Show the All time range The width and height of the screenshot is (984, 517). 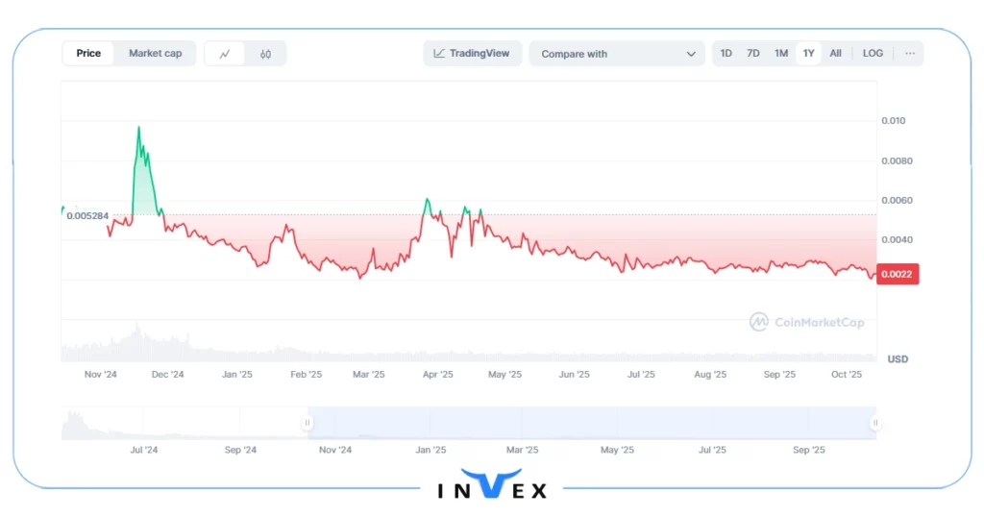pyautogui.click(x=836, y=54)
